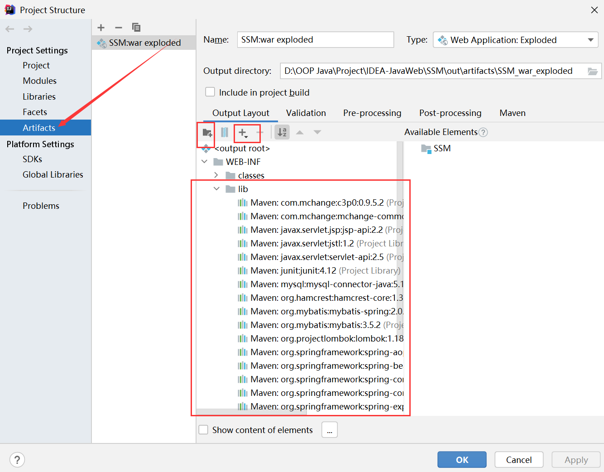Switch to the Validation tab
Viewport: 604px width, 472px height.
[306, 113]
